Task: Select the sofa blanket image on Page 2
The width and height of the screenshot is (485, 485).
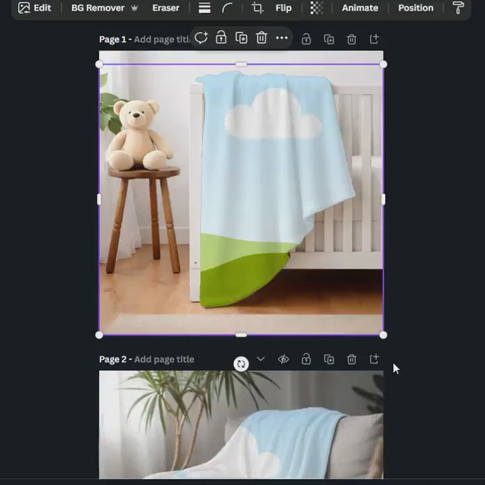Action: coord(241,425)
